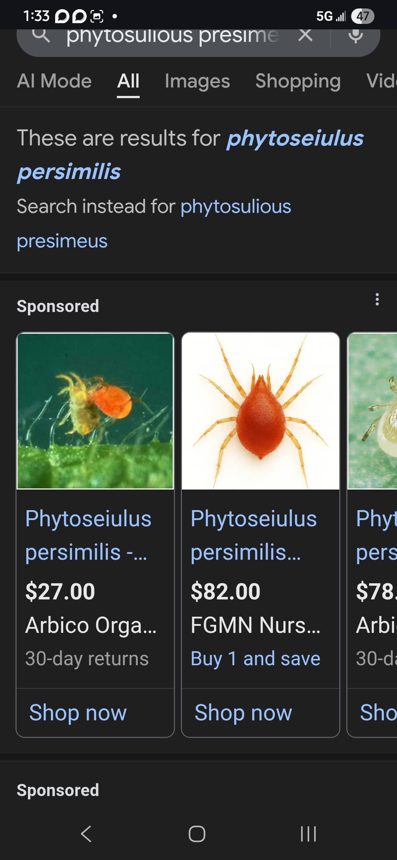This screenshot has width=397, height=860.
Task: Open Buy 1 and save offer
Action: (x=255, y=659)
